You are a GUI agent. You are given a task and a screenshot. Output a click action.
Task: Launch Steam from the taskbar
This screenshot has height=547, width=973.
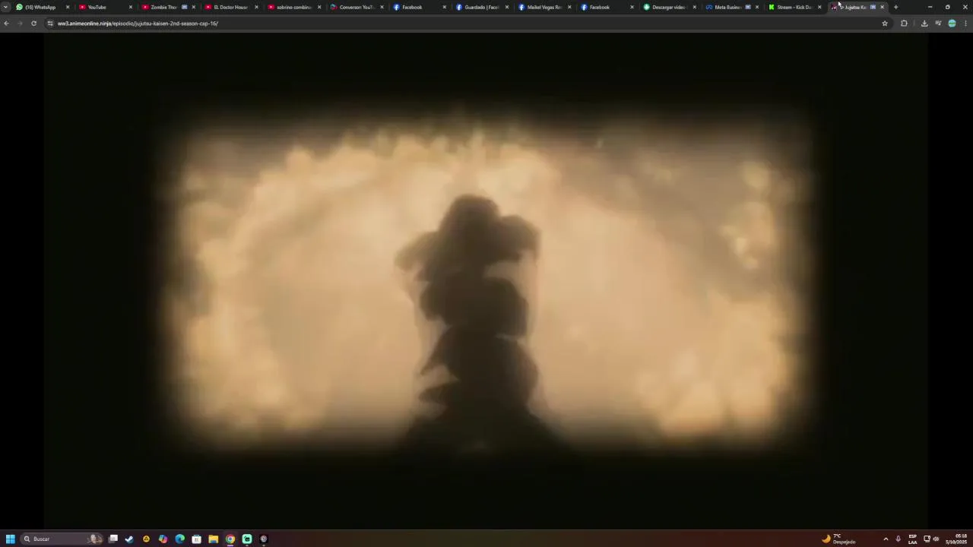pos(129,539)
